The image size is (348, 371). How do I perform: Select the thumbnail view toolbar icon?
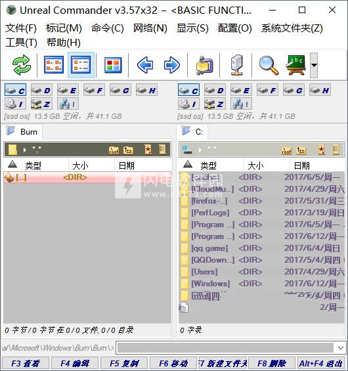(x=113, y=65)
